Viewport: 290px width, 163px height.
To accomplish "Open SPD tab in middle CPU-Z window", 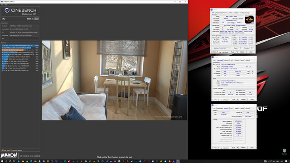I will pos(232,60).
